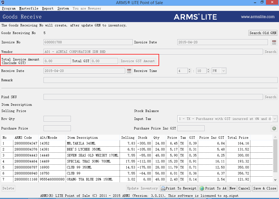Click the Invoice No field
This screenshot has width=279, height=199.
coord(88,42)
